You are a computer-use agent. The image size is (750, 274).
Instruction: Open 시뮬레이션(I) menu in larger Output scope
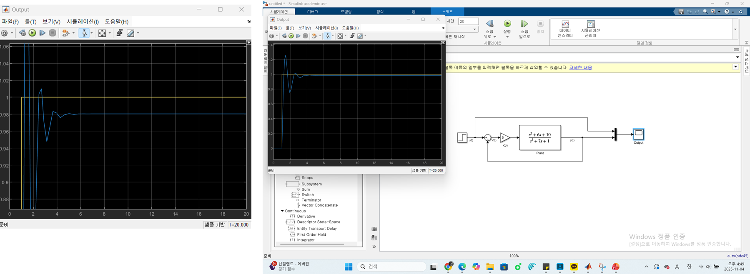(x=83, y=22)
